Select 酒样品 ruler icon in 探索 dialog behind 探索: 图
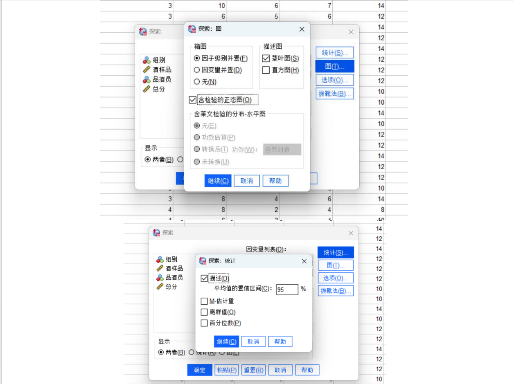 pos(147,70)
